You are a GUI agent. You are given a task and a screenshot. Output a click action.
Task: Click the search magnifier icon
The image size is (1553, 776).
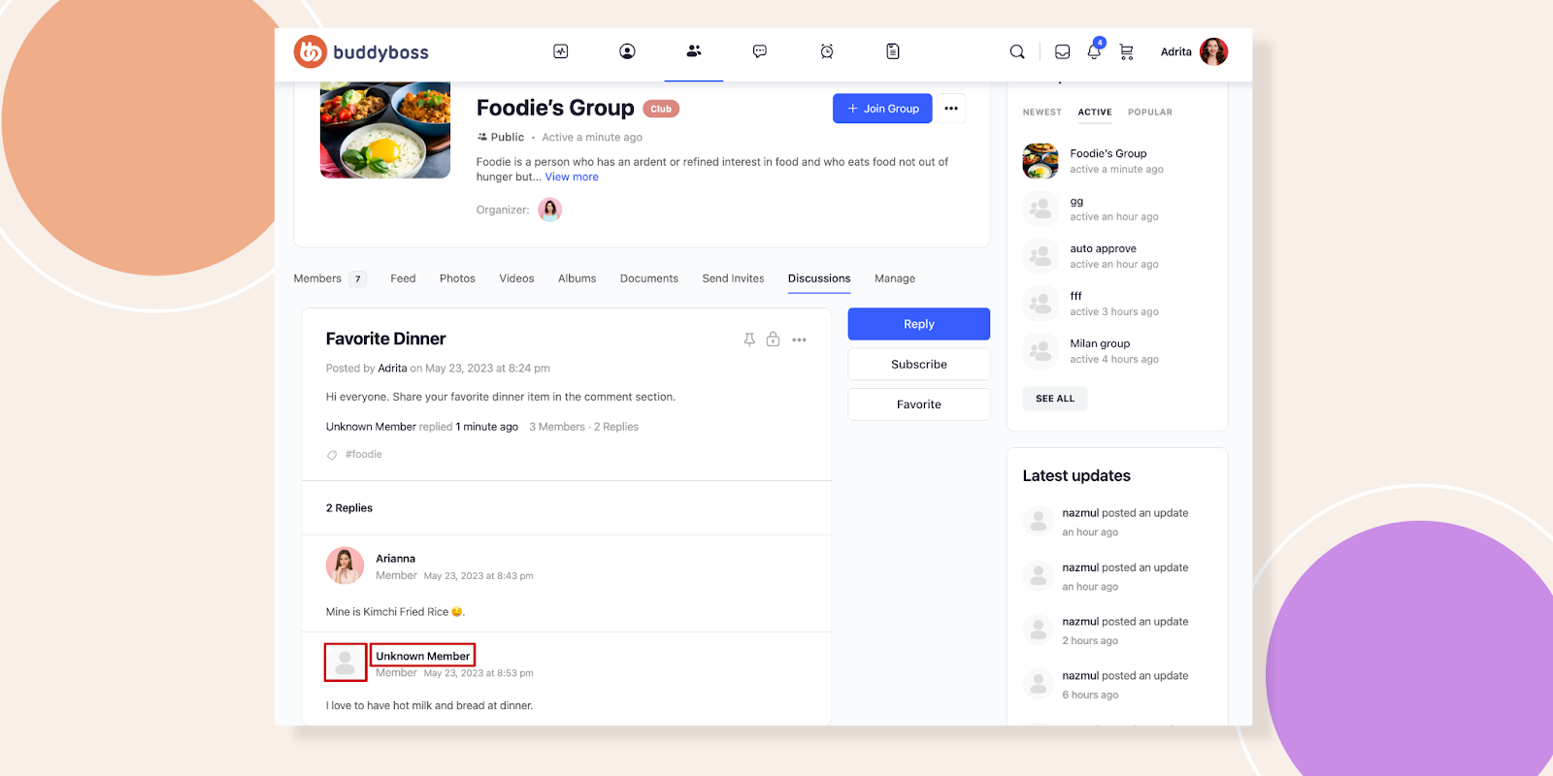1016,52
